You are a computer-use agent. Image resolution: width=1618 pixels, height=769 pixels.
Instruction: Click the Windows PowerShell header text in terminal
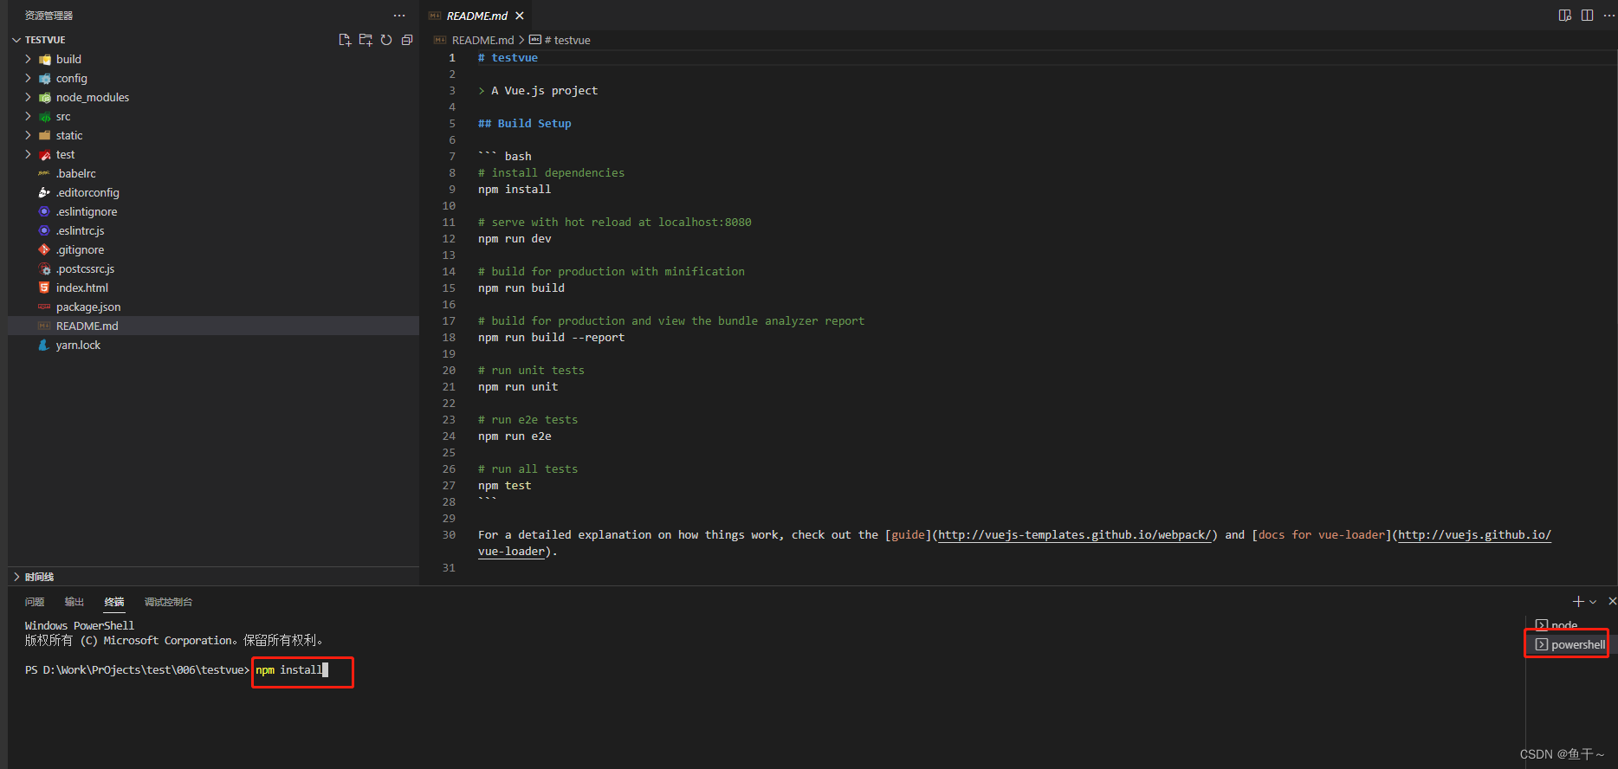click(80, 626)
